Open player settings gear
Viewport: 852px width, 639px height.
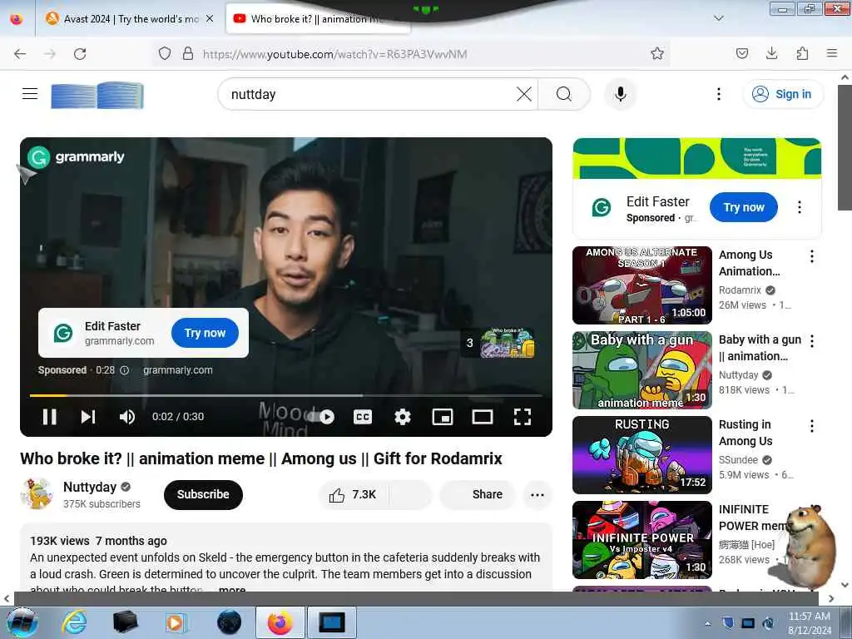click(402, 417)
